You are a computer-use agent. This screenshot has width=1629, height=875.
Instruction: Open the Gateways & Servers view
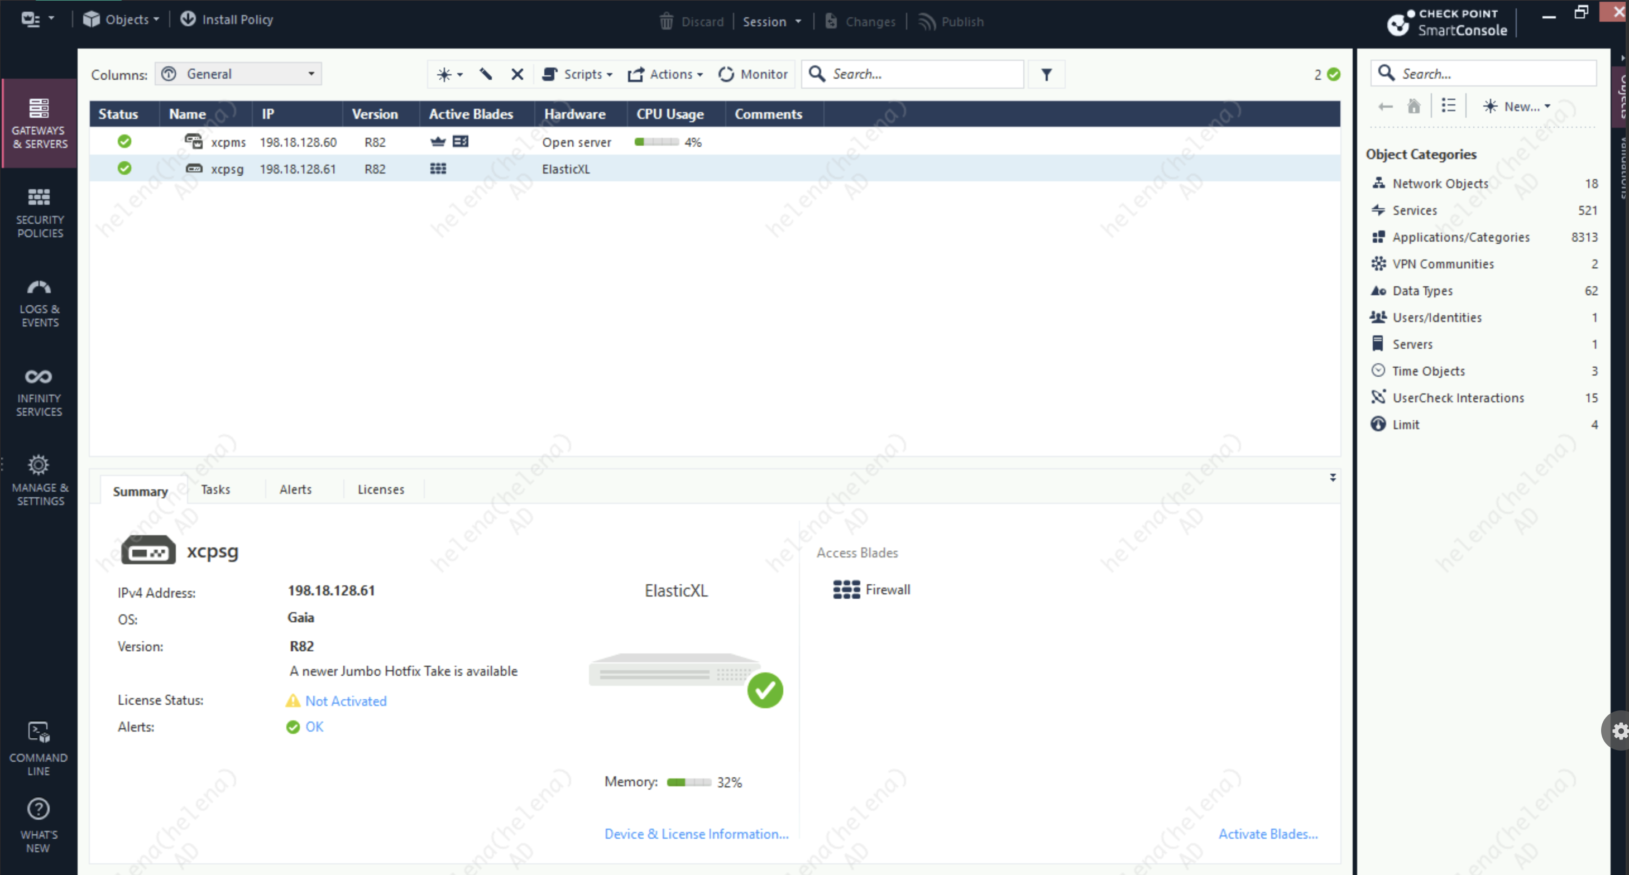tap(39, 123)
